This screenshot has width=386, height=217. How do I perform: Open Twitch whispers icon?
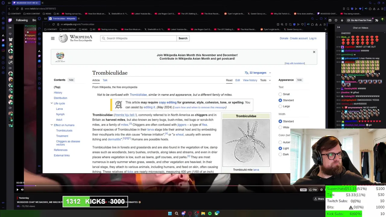[336, 20]
